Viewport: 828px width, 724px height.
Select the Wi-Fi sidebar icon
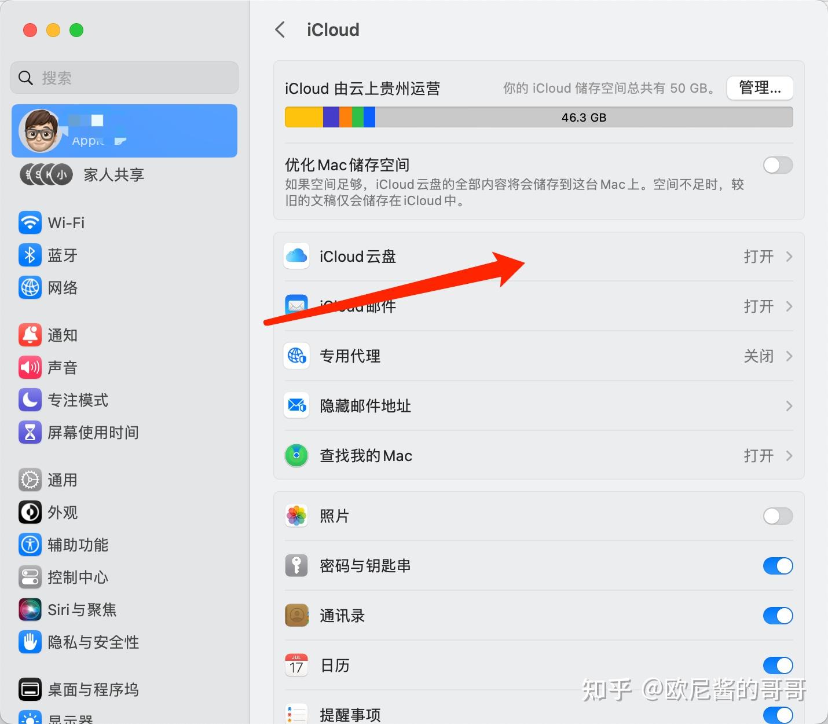30,222
